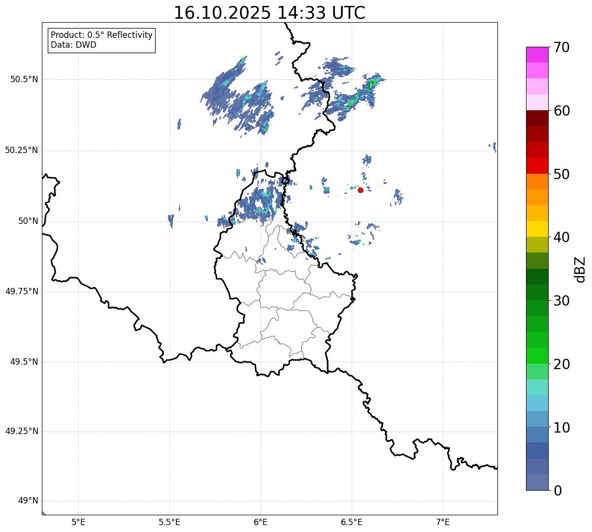The width and height of the screenshot is (592, 532).
Task: Click the 'Data: DWD' text
Action: tap(73, 45)
